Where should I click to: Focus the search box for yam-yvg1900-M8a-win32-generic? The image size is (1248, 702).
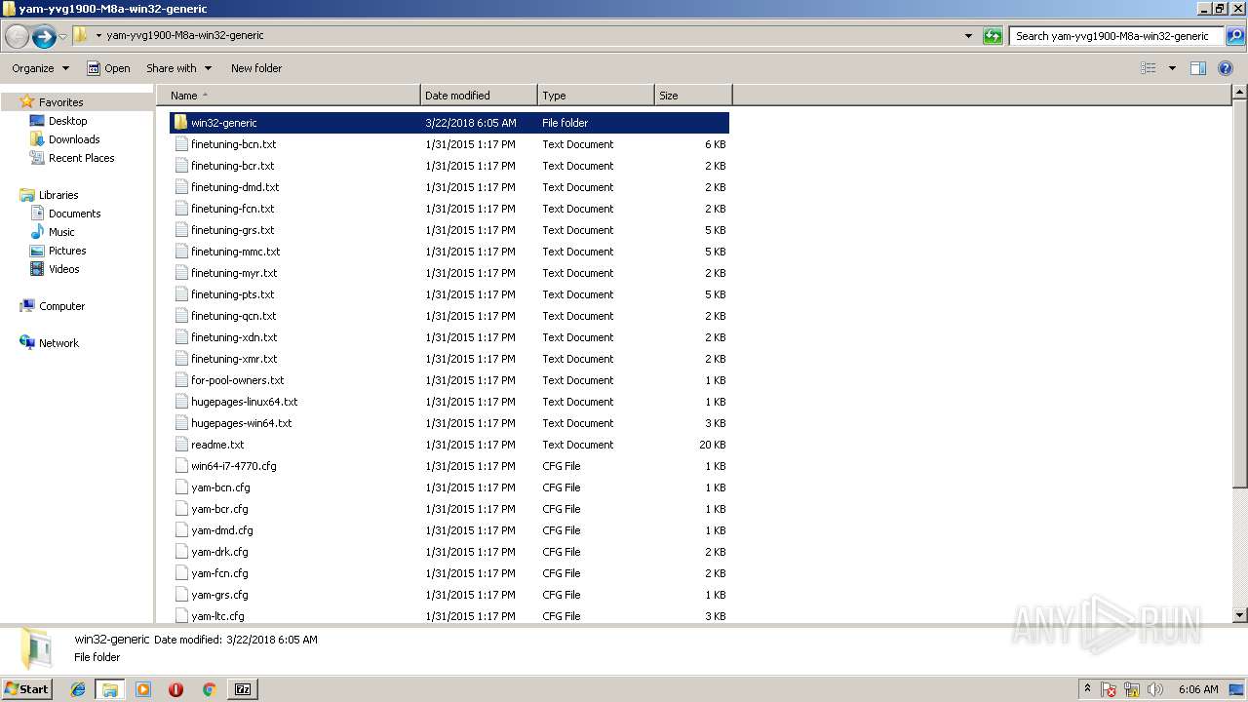point(1117,36)
